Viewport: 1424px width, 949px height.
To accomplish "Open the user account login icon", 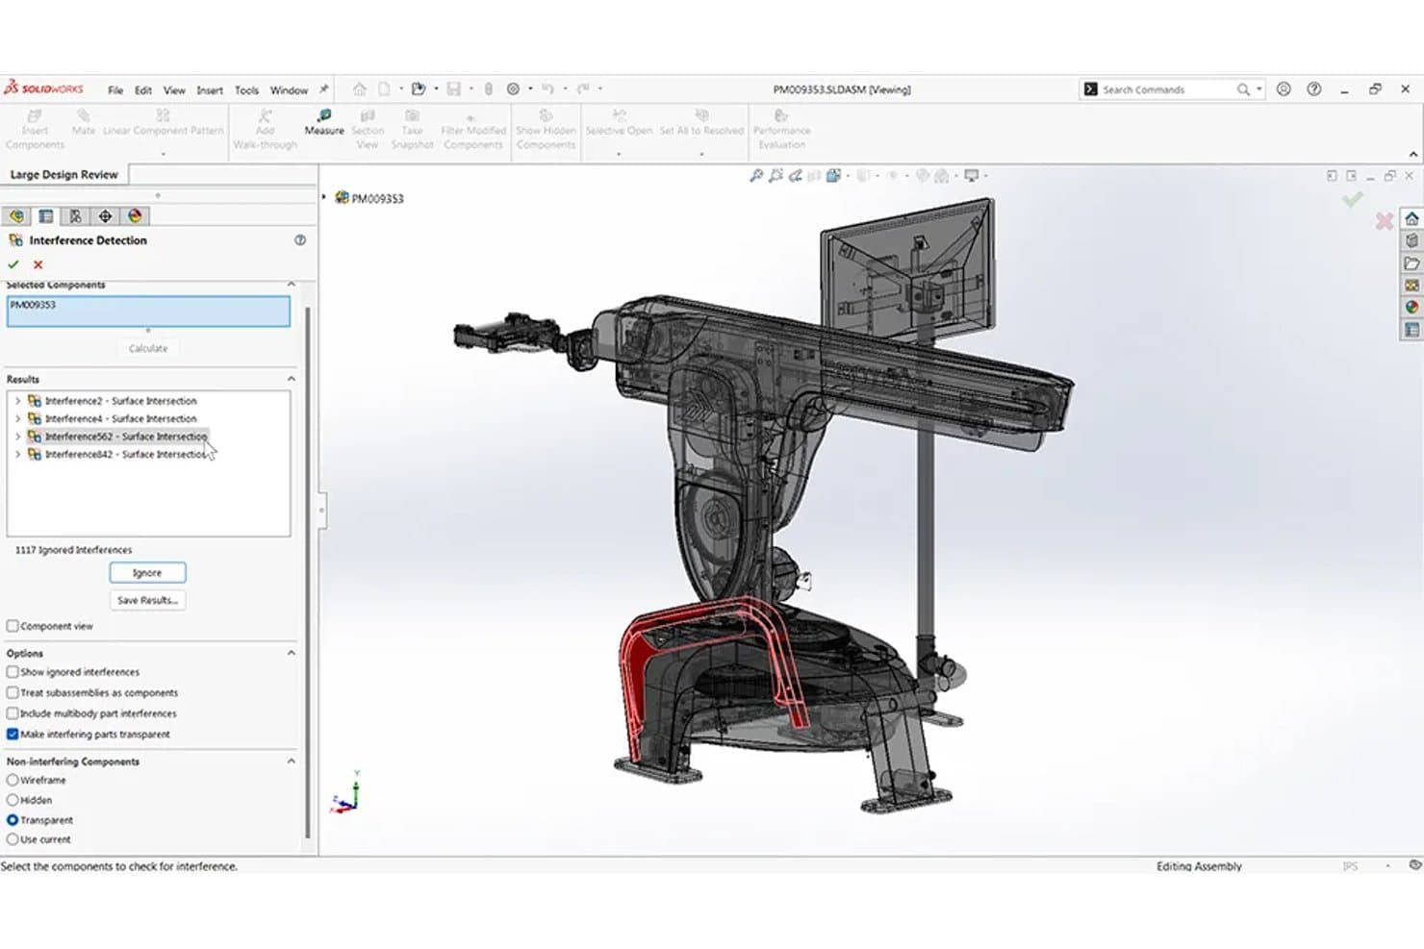I will (x=1284, y=89).
